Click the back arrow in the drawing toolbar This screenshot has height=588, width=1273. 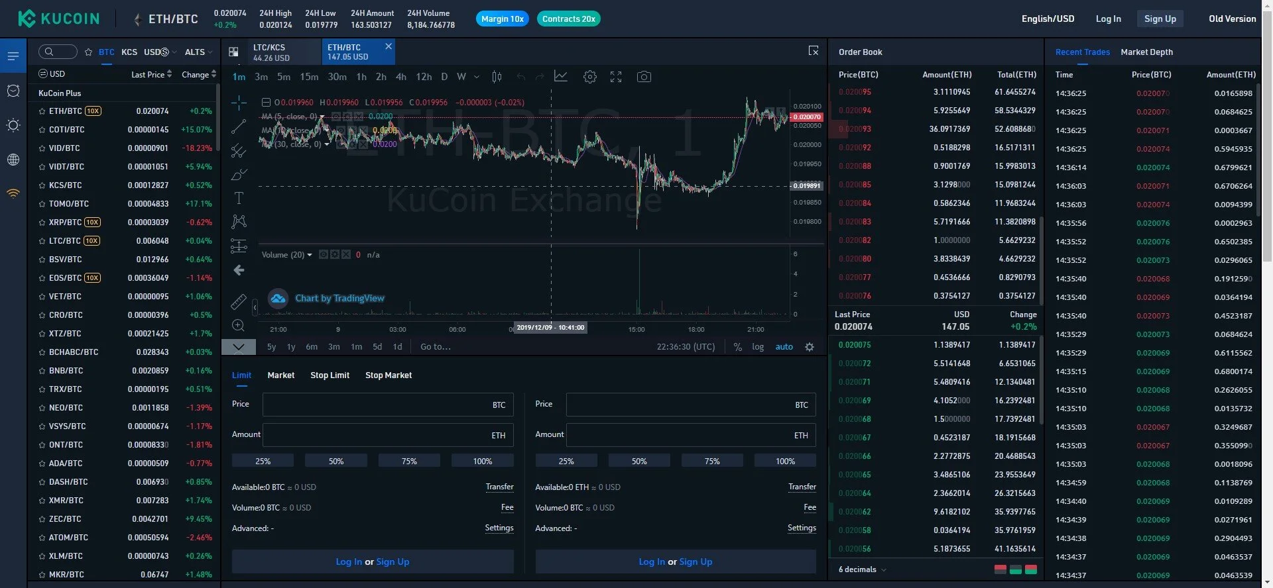click(239, 270)
